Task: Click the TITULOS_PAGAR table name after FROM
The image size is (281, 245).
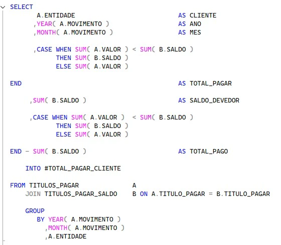Action: (54, 185)
